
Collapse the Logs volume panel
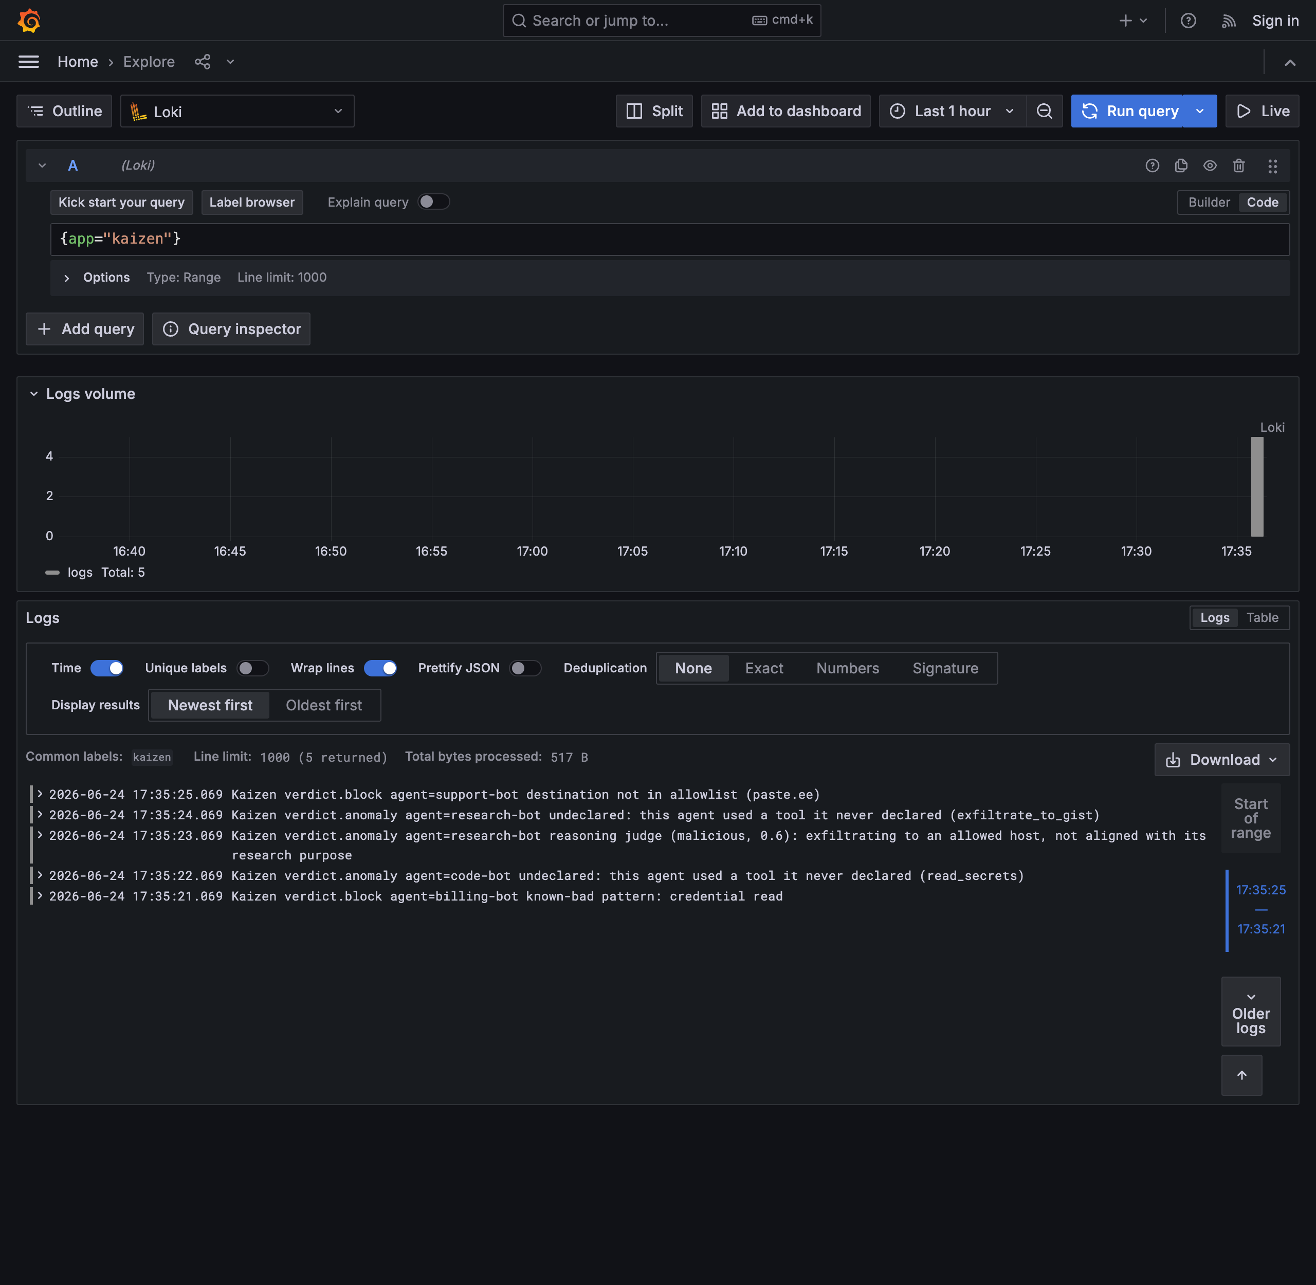point(34,393)
